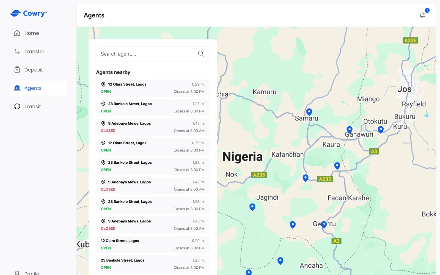Click the Nigeria label on map
Viewport: 440px width, 275px height.
pos(243,157)
